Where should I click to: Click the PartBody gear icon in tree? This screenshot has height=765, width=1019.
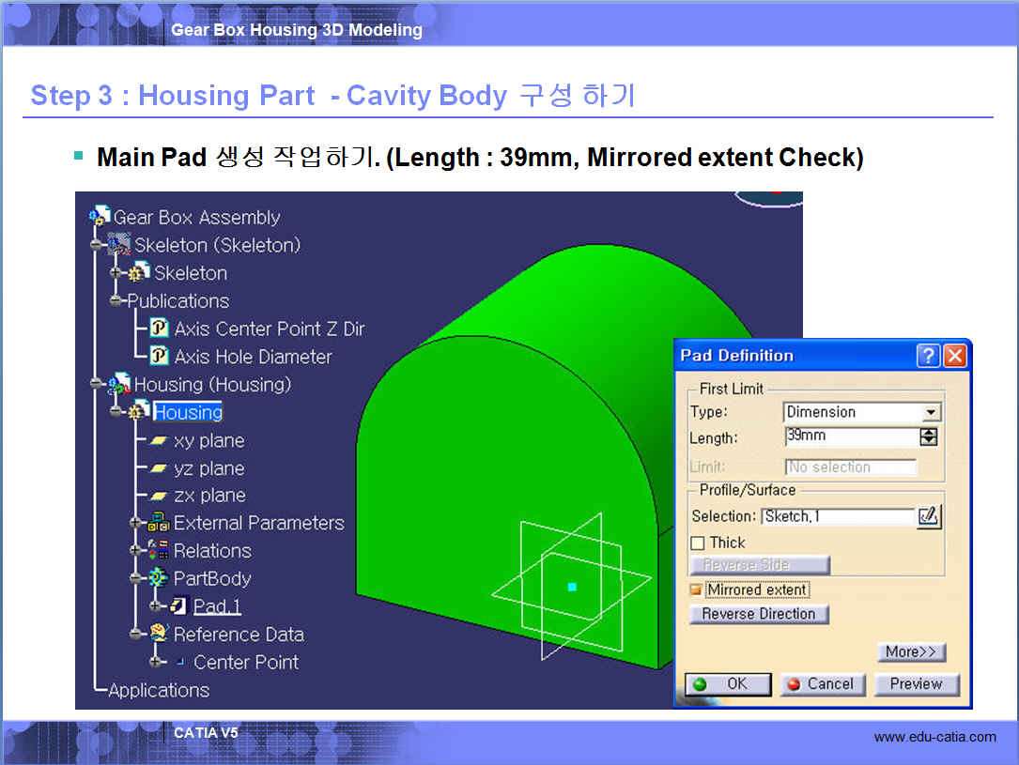pos(159,579)
